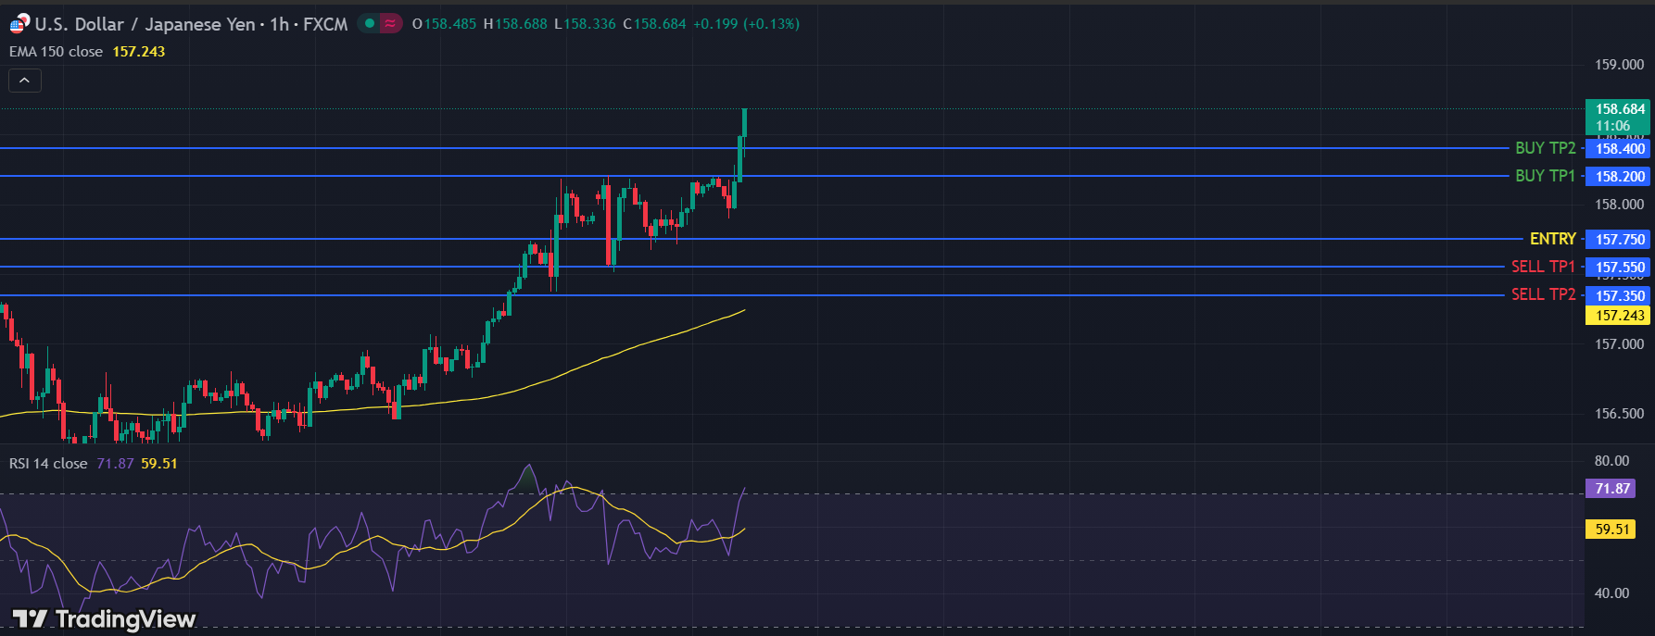Click the USD/JPY currency flag icon

pos(19,24)
